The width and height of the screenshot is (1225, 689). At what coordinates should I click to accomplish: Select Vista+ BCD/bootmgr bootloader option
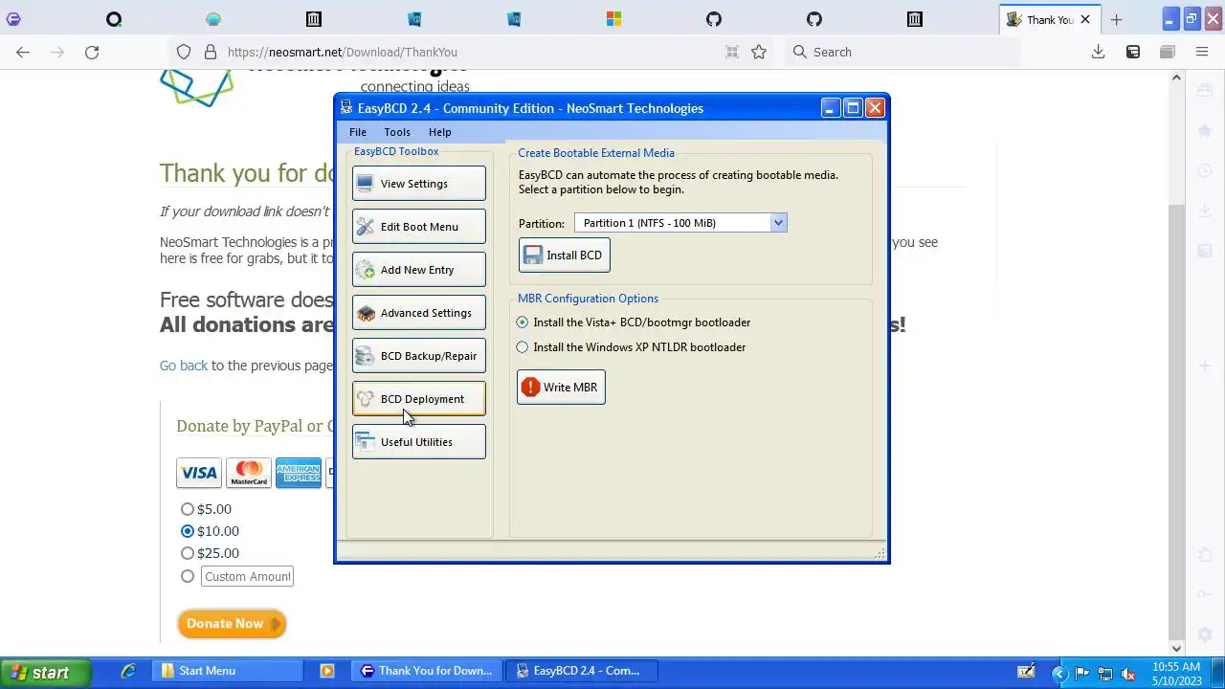pos(522,322)
